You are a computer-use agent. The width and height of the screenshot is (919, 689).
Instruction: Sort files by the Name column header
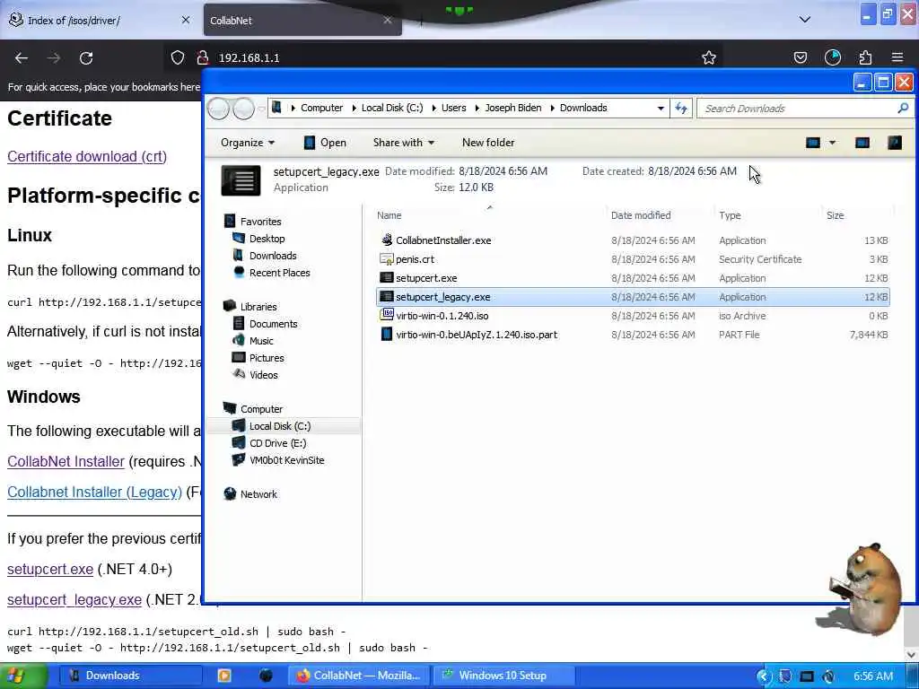[389, 215]
